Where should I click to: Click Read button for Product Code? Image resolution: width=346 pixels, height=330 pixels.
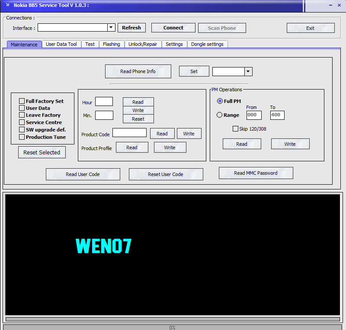coord(162,134)
